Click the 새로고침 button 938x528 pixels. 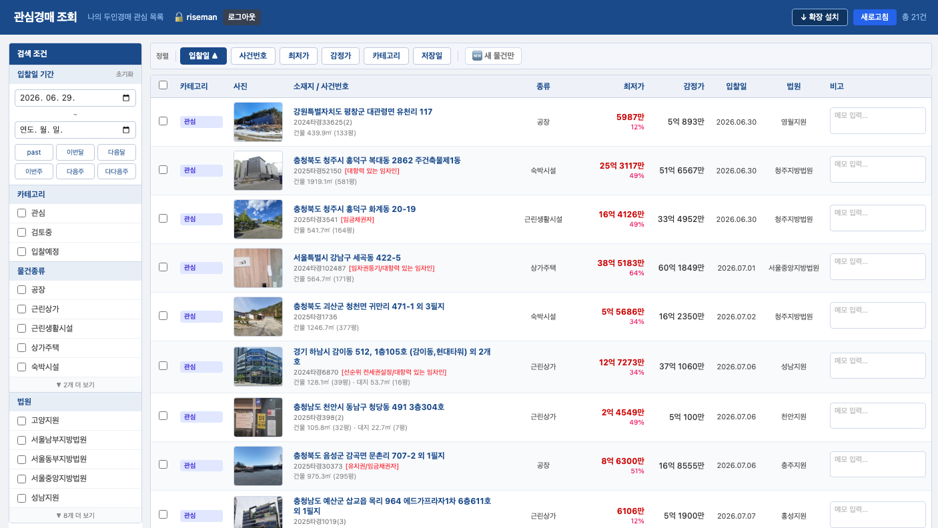coord(875,17)
